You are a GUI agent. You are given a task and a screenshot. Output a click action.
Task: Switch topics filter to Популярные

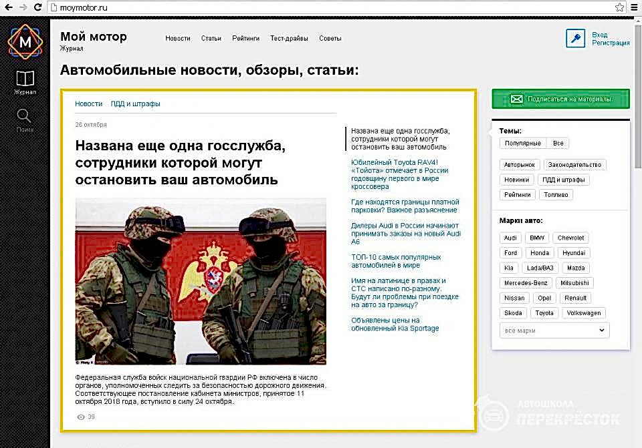coord(523,144)
